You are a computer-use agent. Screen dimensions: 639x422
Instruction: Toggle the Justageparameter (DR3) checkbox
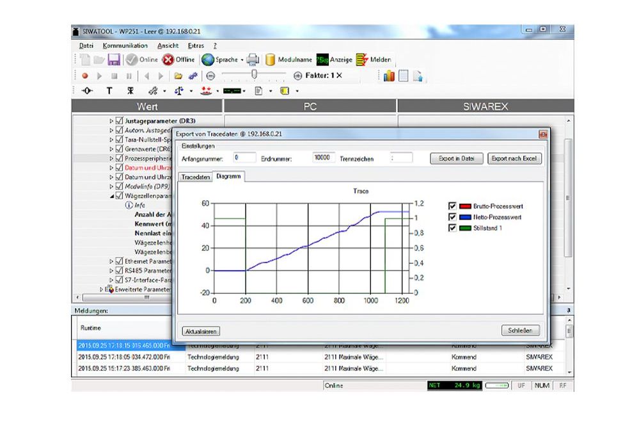click(x=119, y=121)
